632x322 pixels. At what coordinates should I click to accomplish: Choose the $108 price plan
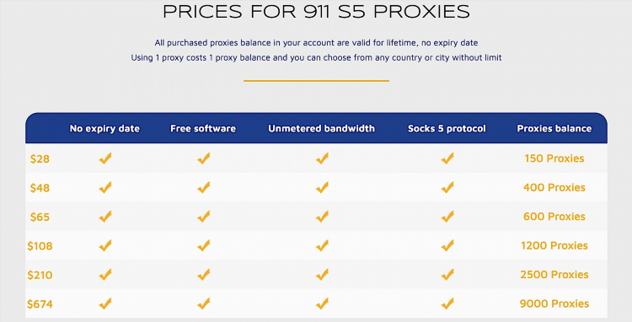(40, 246)
